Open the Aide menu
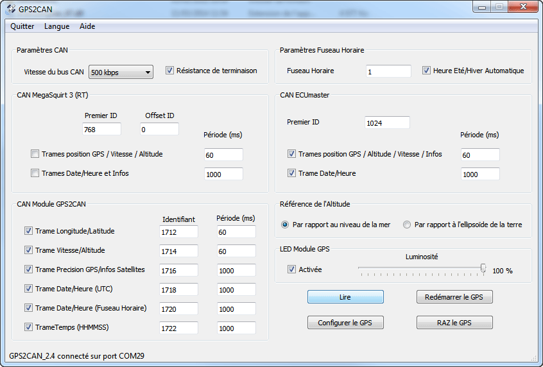Screen dimensions: 543x367 click(87, 26)
